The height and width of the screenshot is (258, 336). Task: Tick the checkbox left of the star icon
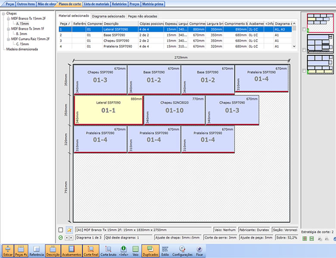point(60,230)
